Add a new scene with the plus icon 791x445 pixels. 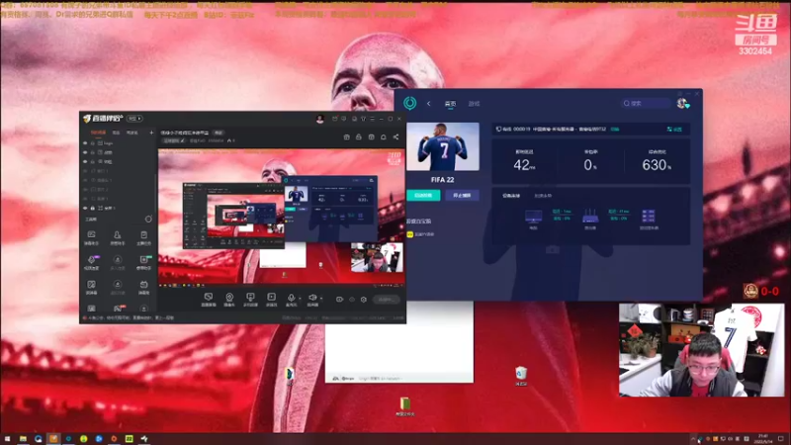[x=151, y=133]
